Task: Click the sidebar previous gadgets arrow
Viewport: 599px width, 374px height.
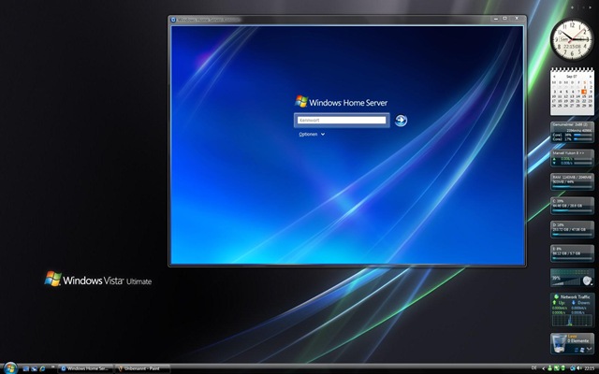Action: (583, 7)
